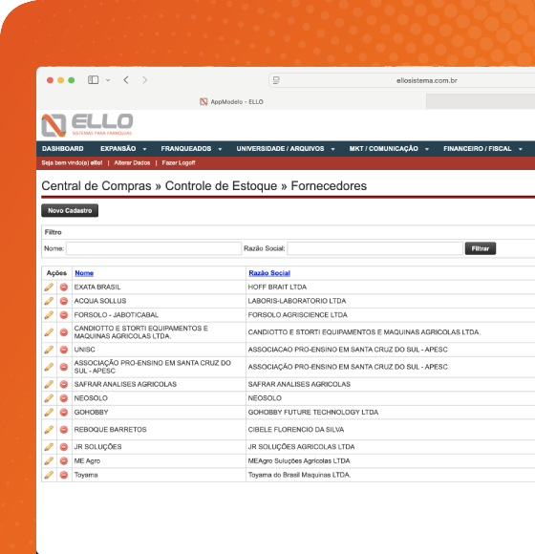535x554 pixels.
Task: Edit the REBOQUE BARRETOS pencil icon
Action: [x=49, y=429]
